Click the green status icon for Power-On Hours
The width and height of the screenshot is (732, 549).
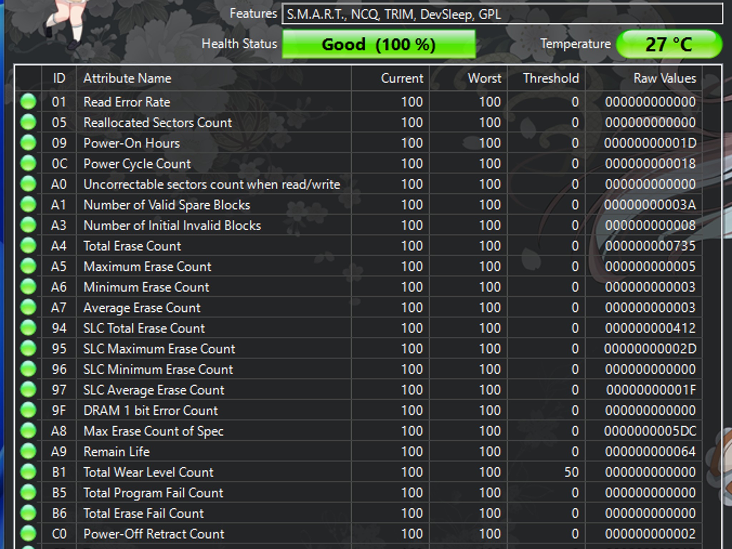(x=28, y=143)
